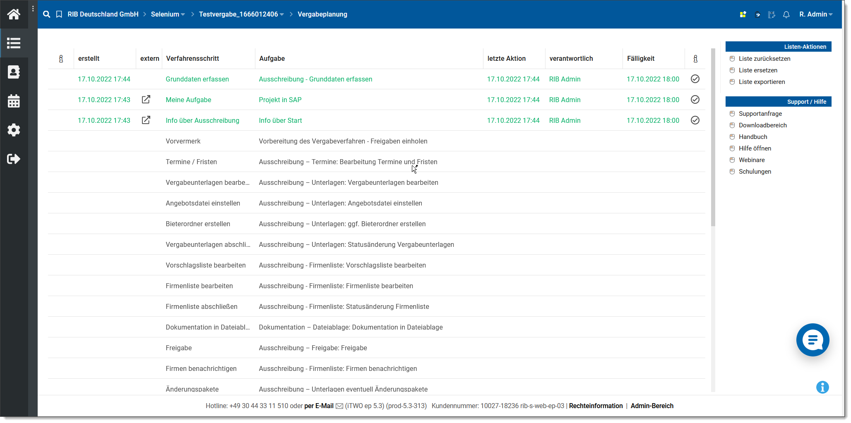Open the notifications bell
The image size is (851, 423).
click(x=786, y=14)
